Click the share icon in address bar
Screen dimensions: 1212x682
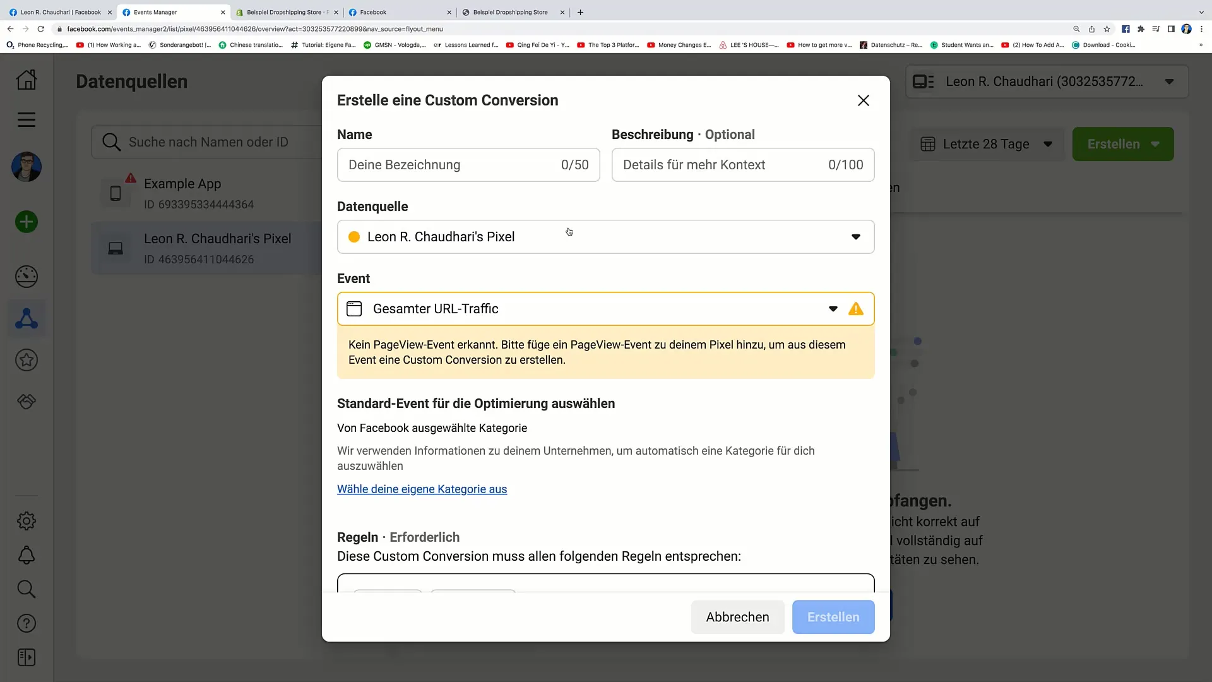(x=1091, y=29)
